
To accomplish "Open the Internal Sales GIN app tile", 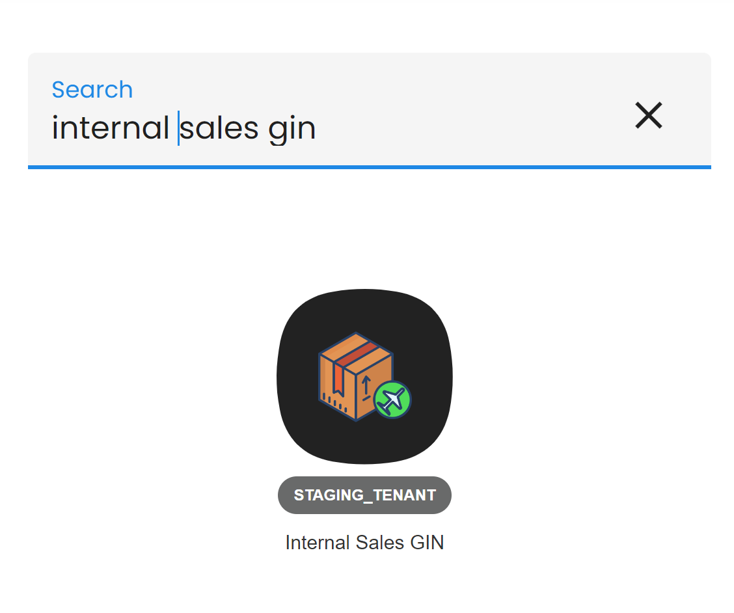I will tap(364, 376).
